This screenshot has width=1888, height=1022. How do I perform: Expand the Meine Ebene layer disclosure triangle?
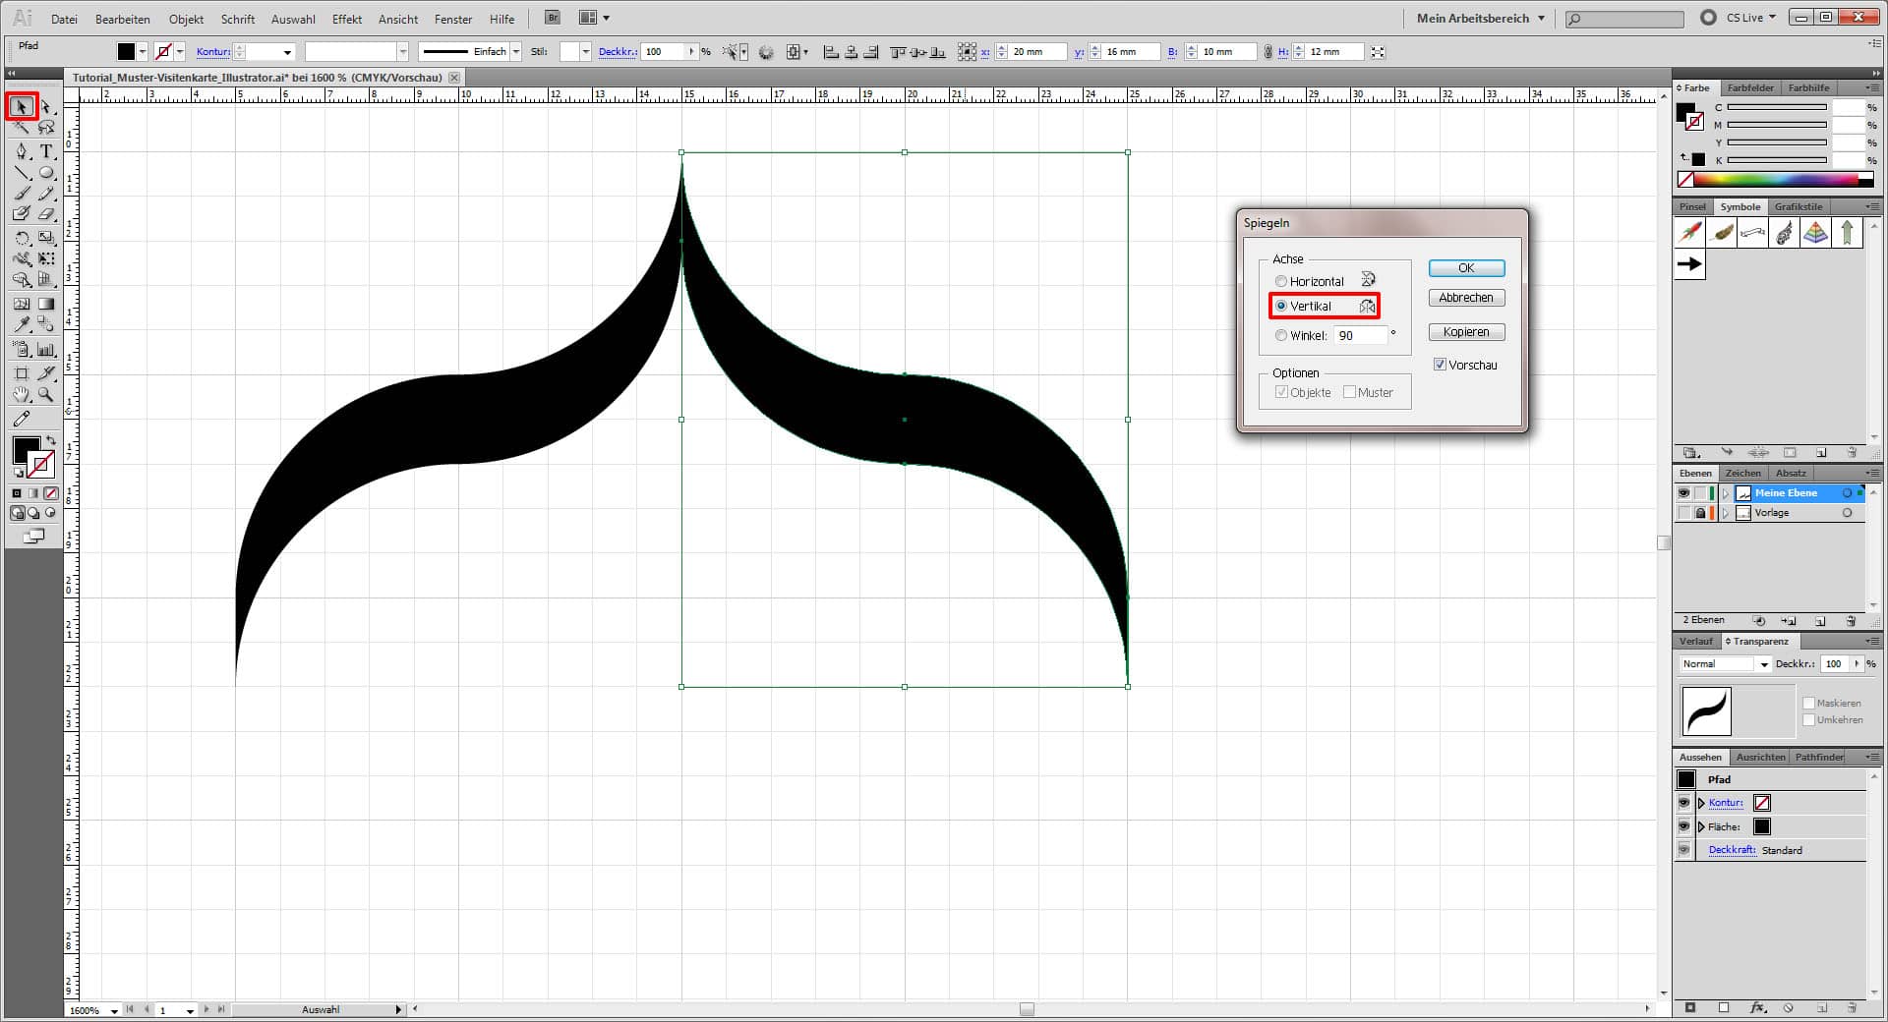(1726, 493)
